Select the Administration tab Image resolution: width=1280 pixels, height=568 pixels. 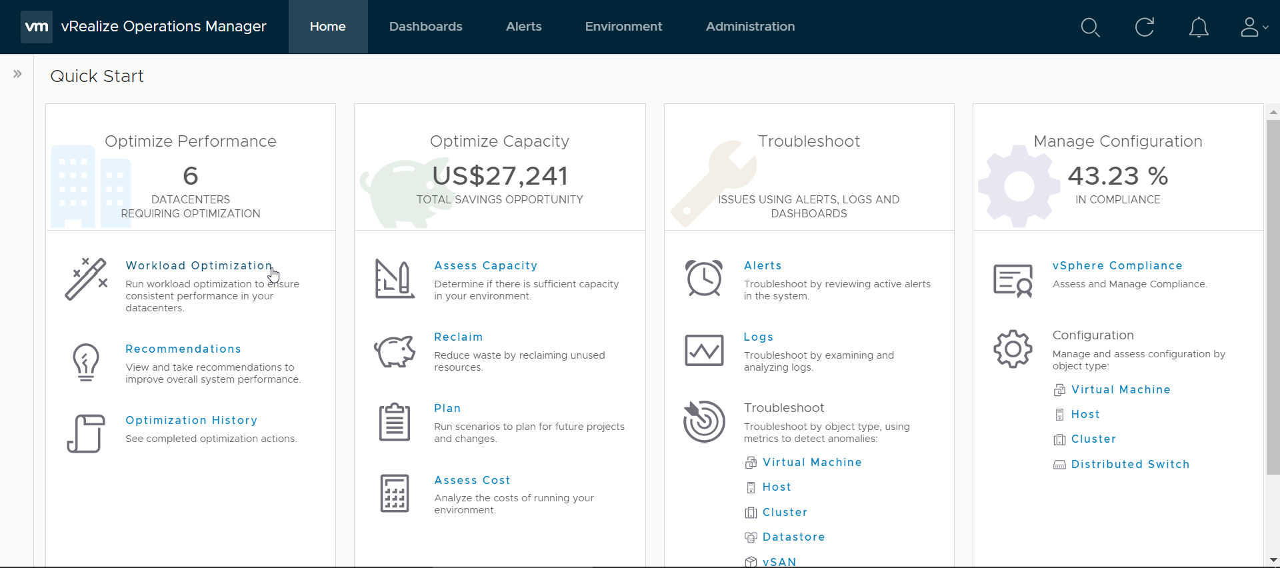coord(751,27)
